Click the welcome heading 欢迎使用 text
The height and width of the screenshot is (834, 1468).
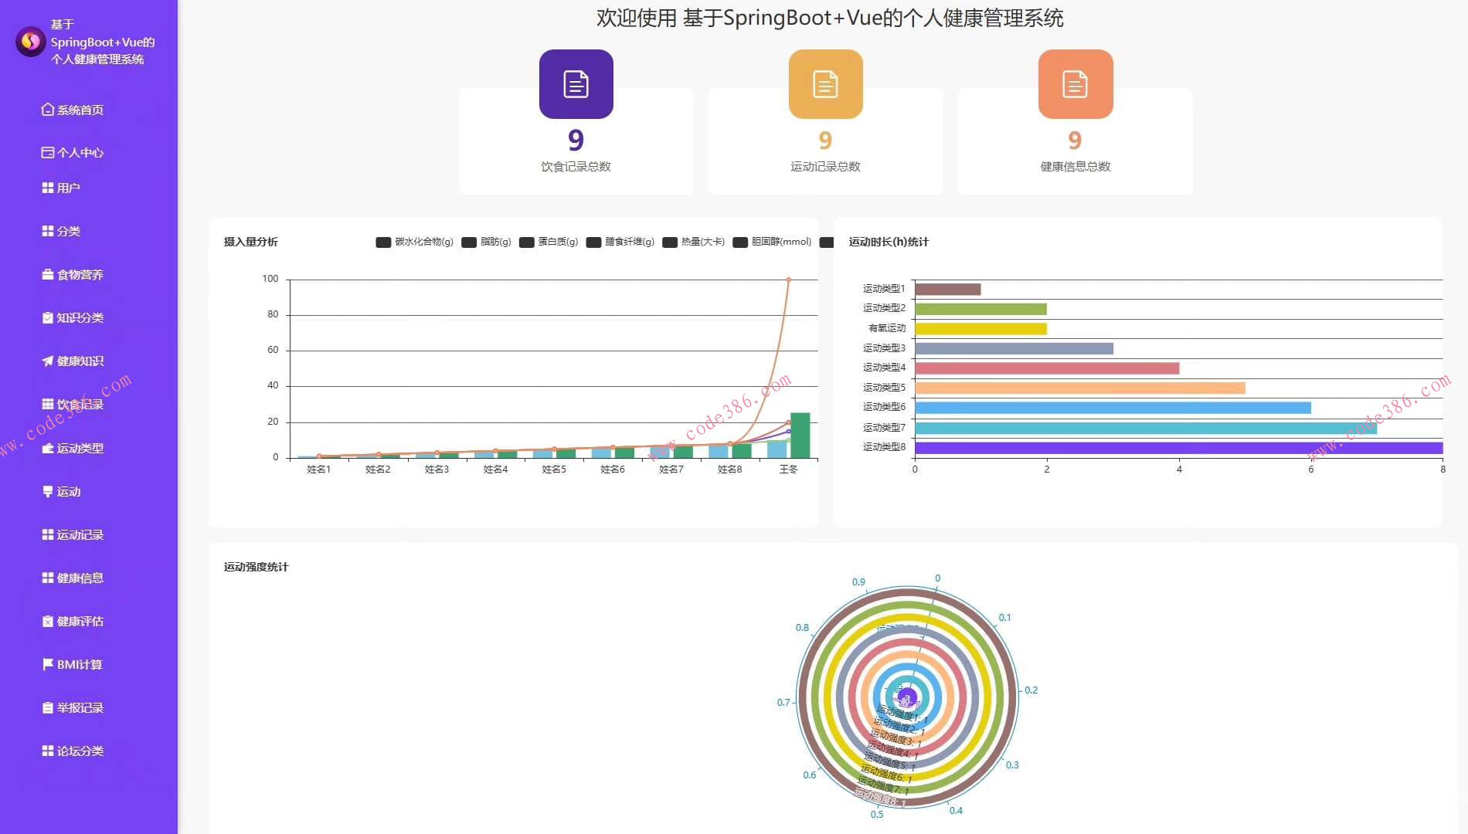point(637,18)
